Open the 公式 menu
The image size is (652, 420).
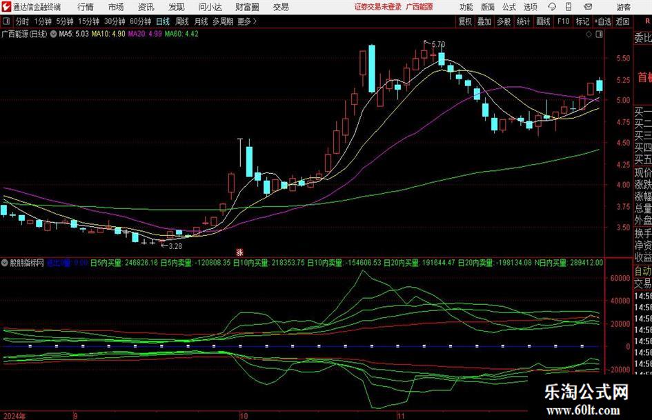(509, 7)
